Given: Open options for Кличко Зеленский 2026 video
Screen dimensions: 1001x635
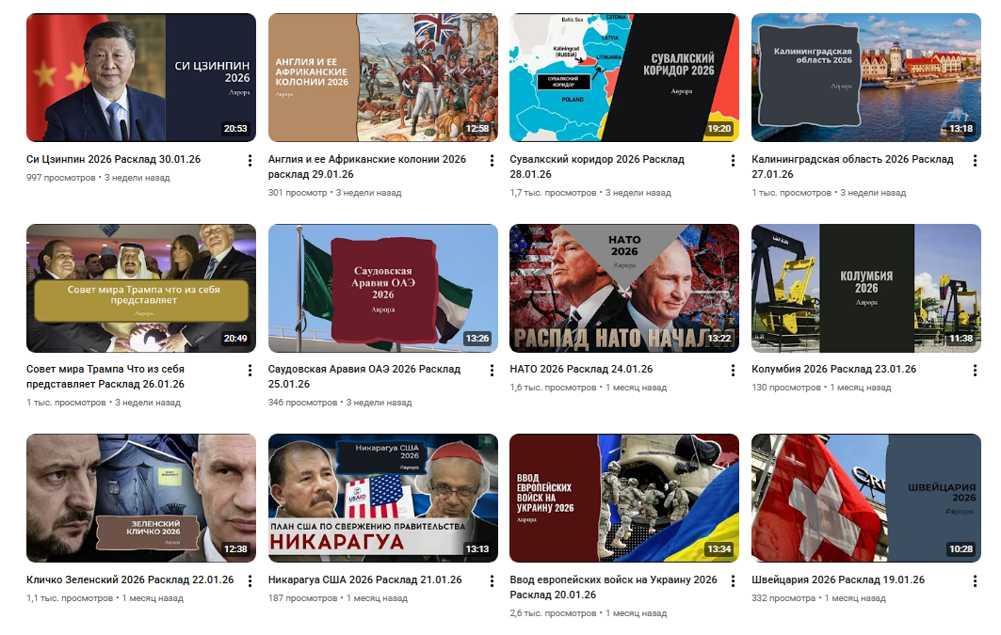Looking at the screenshot, I should 250,580.
